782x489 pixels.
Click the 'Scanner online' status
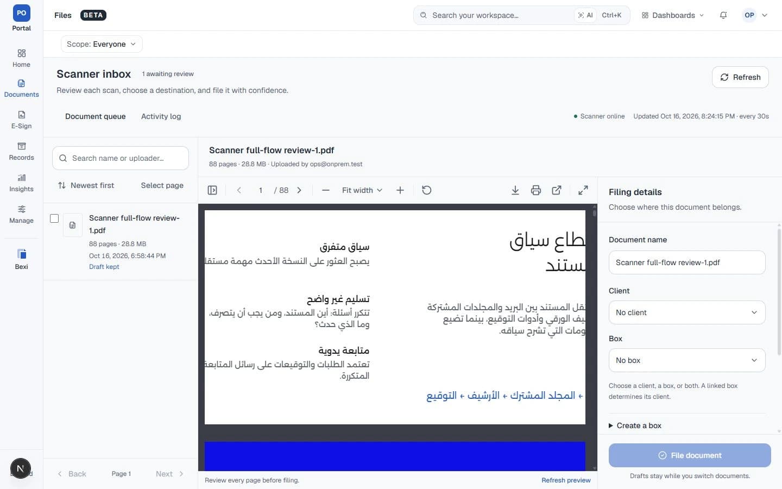pyautogui.click(x=599, y=116)
